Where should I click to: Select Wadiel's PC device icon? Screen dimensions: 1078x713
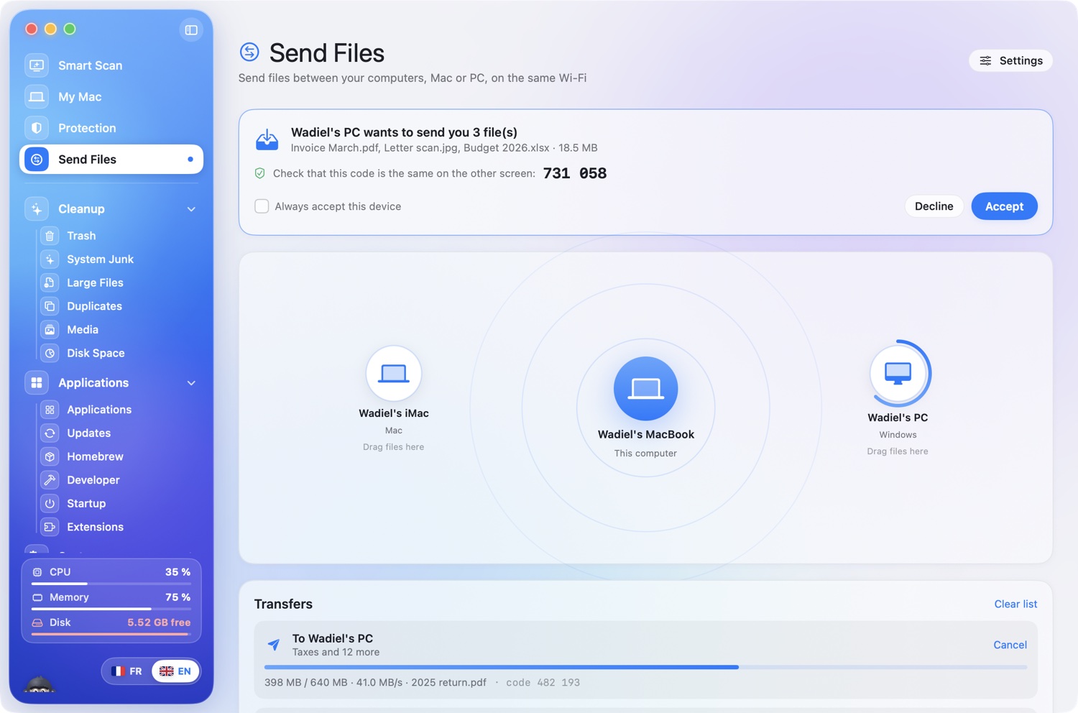pyautogui.click(x=898, y=374)
